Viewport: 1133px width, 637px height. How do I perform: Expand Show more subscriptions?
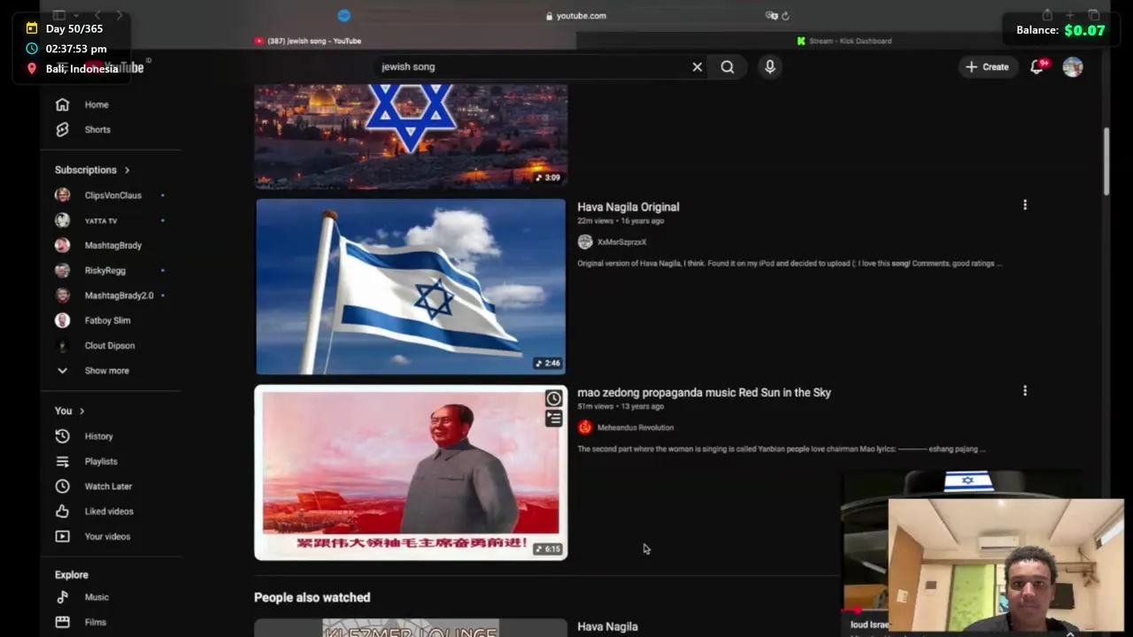click(x=106, y=371)
